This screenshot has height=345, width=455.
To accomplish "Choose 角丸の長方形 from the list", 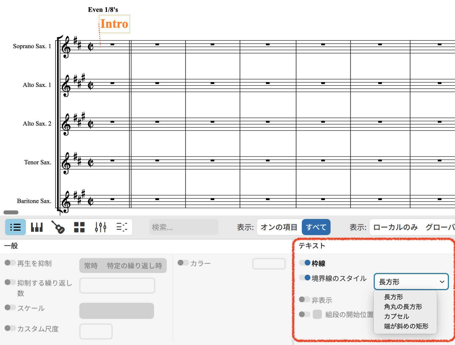I will click(403, 307).
